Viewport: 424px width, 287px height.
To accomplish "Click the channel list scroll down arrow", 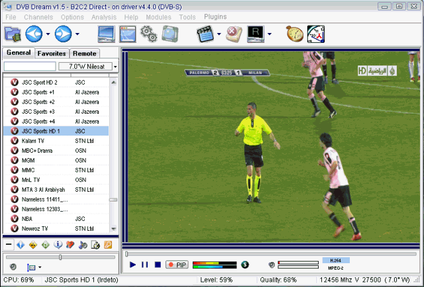I will [x=113, y=229].
